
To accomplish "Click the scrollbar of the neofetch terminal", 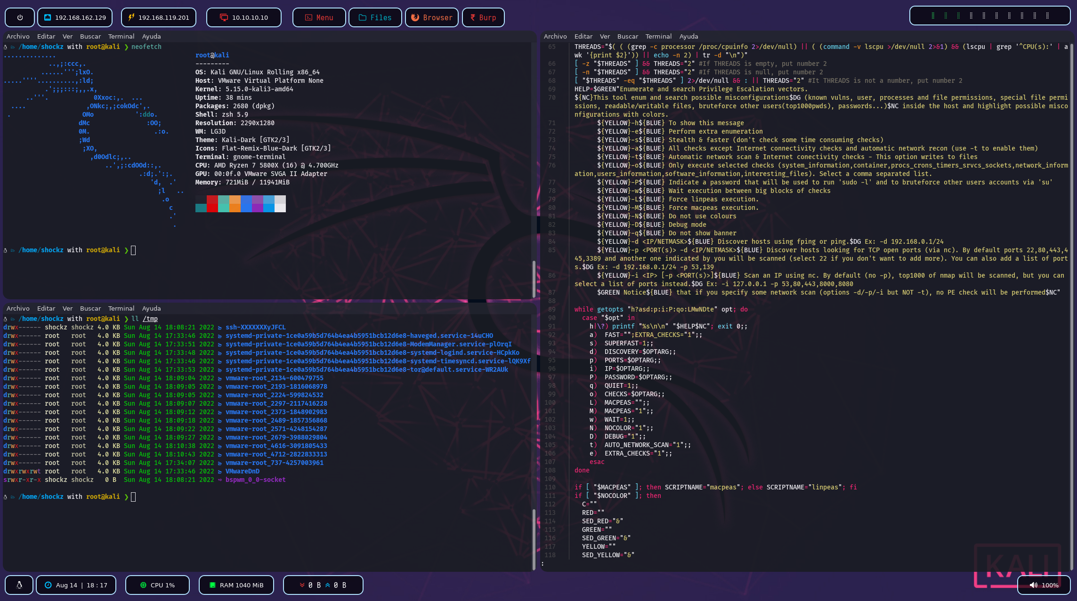I will (534, 279).
